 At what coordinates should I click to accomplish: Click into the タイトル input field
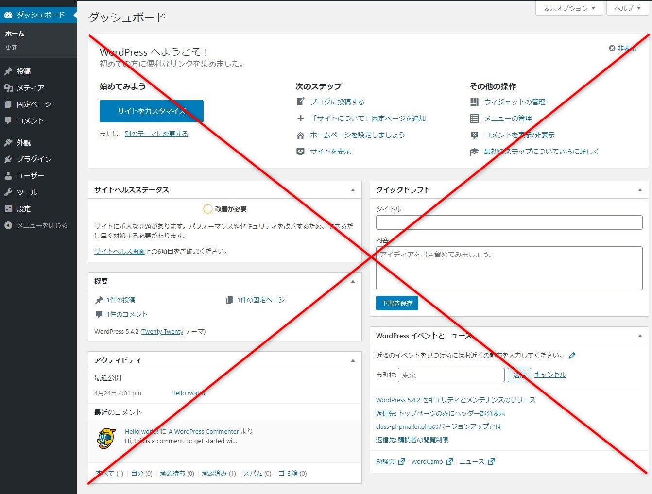(509, 222)
